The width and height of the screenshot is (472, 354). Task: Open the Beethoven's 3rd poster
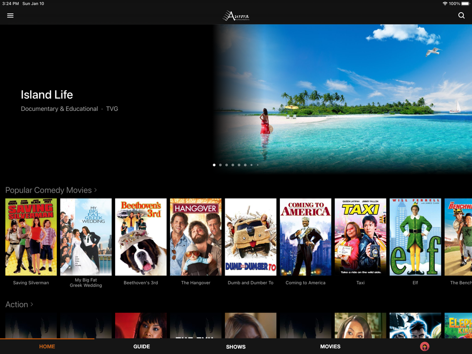tap(141, 237)
